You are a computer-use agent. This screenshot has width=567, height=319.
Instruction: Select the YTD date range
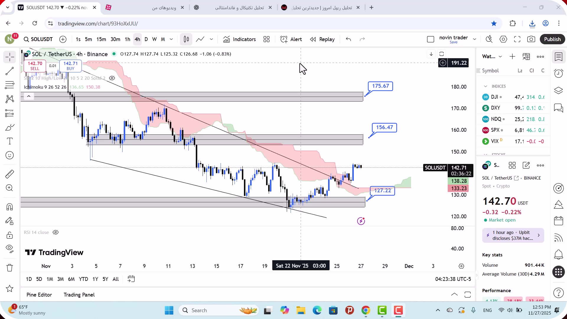click(x=83, y=279)
